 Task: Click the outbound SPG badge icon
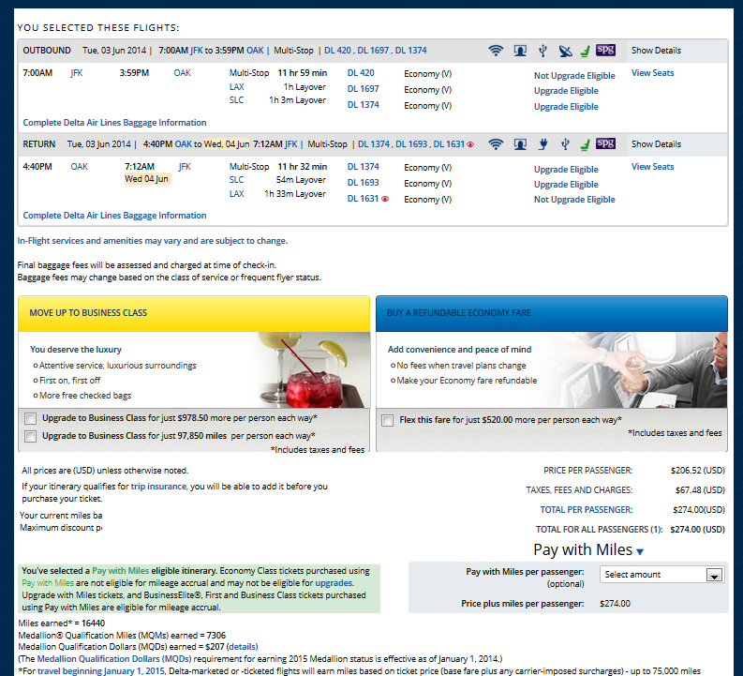pos(606,51)
